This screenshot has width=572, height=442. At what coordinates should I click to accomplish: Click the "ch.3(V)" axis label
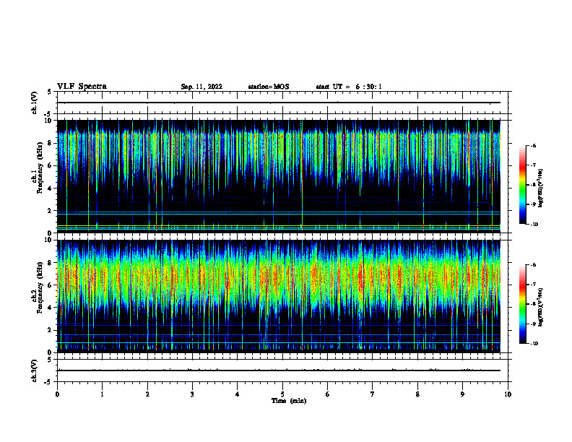(x=34, y=370)
